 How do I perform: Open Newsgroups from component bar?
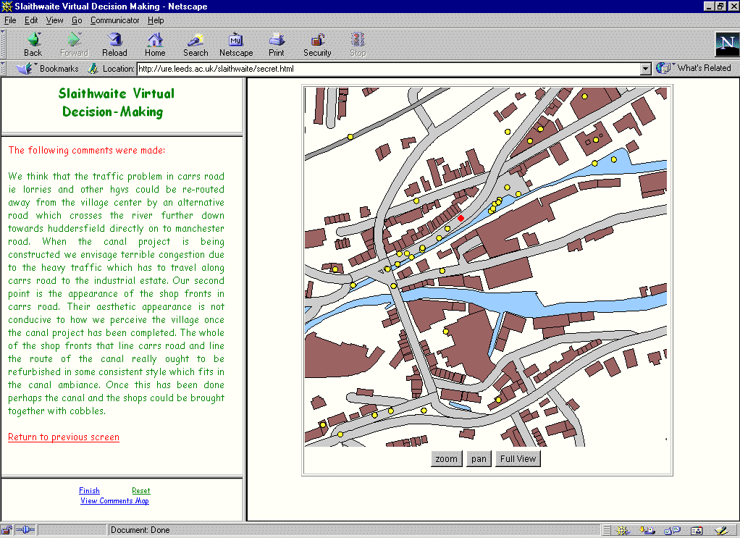tap(671, 531)
